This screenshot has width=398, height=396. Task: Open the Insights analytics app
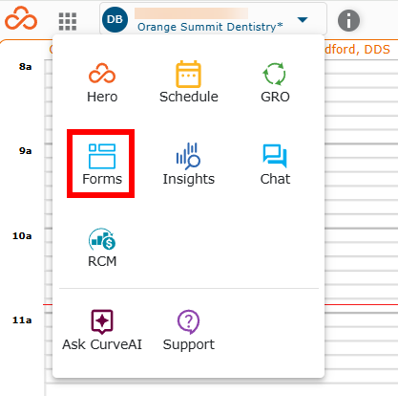pos(189,165)
